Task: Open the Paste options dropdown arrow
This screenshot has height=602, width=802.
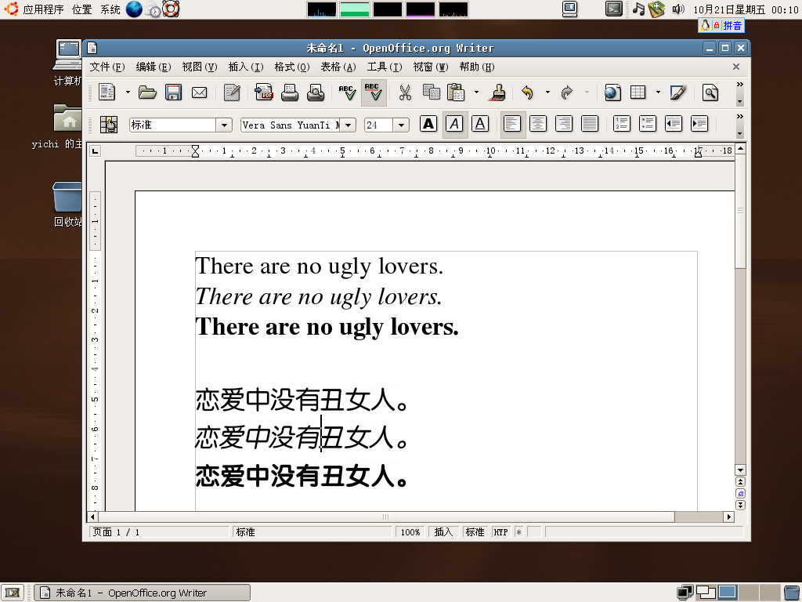Action: point(476,92)
